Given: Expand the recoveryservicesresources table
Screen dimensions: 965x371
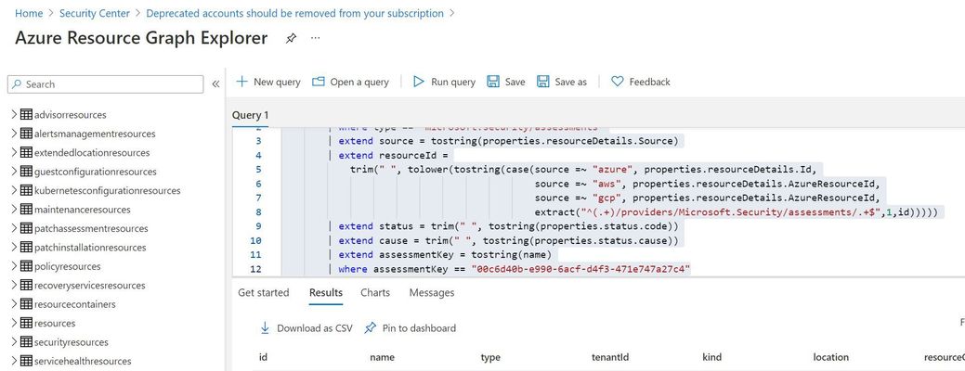Looking at the screenshot, I should click(x=14, y=285).
